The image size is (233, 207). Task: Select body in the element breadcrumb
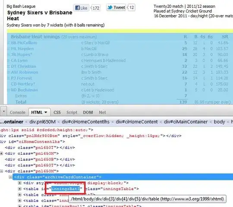219,122
